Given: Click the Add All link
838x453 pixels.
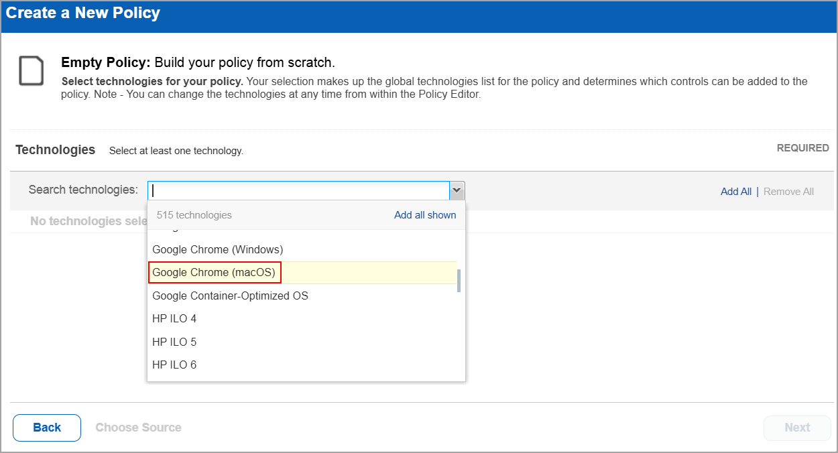Looking at the screenshot, I should click(736, 192).
